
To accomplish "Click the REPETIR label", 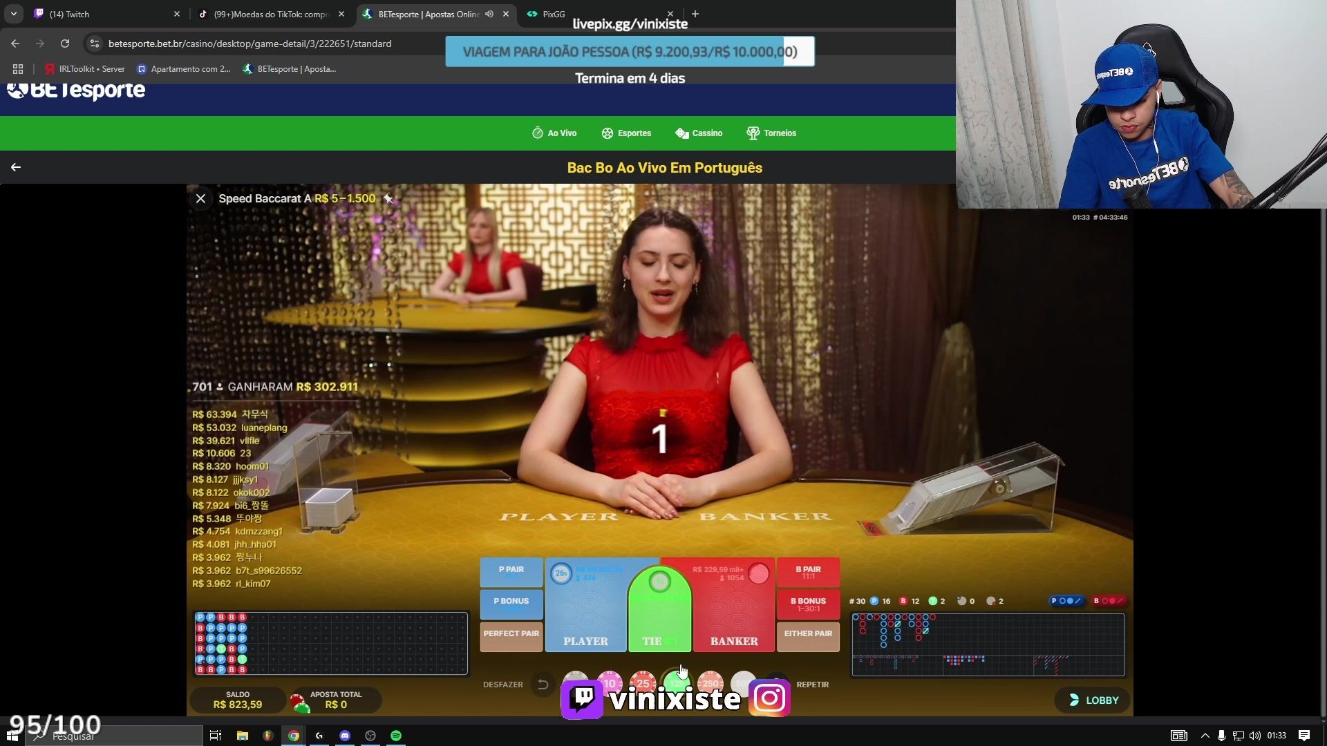I will (x=812, y=685).
